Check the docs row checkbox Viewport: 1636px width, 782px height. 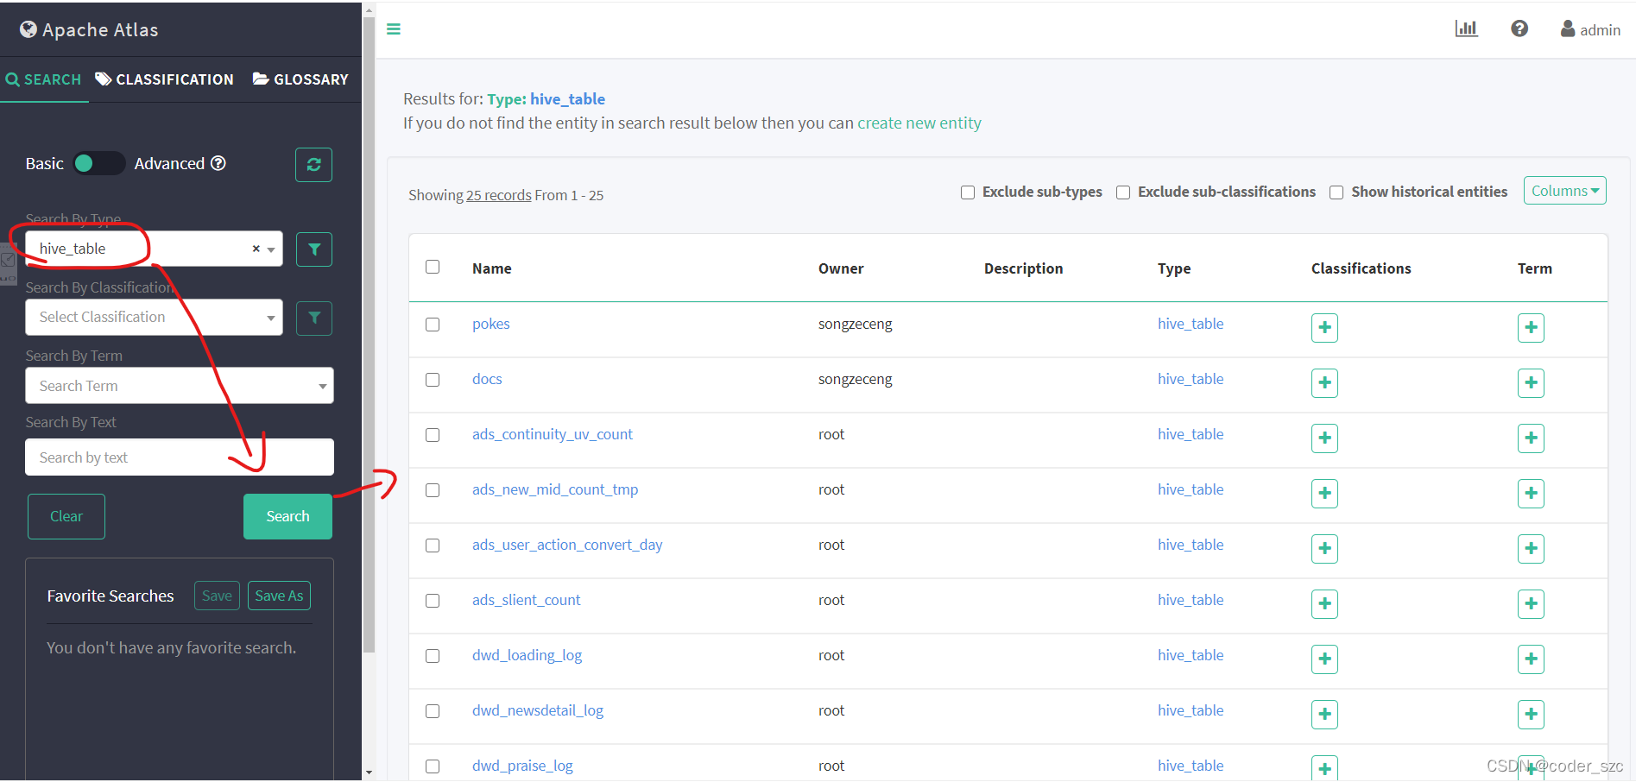pyautogui.click(x=433, y=380)
